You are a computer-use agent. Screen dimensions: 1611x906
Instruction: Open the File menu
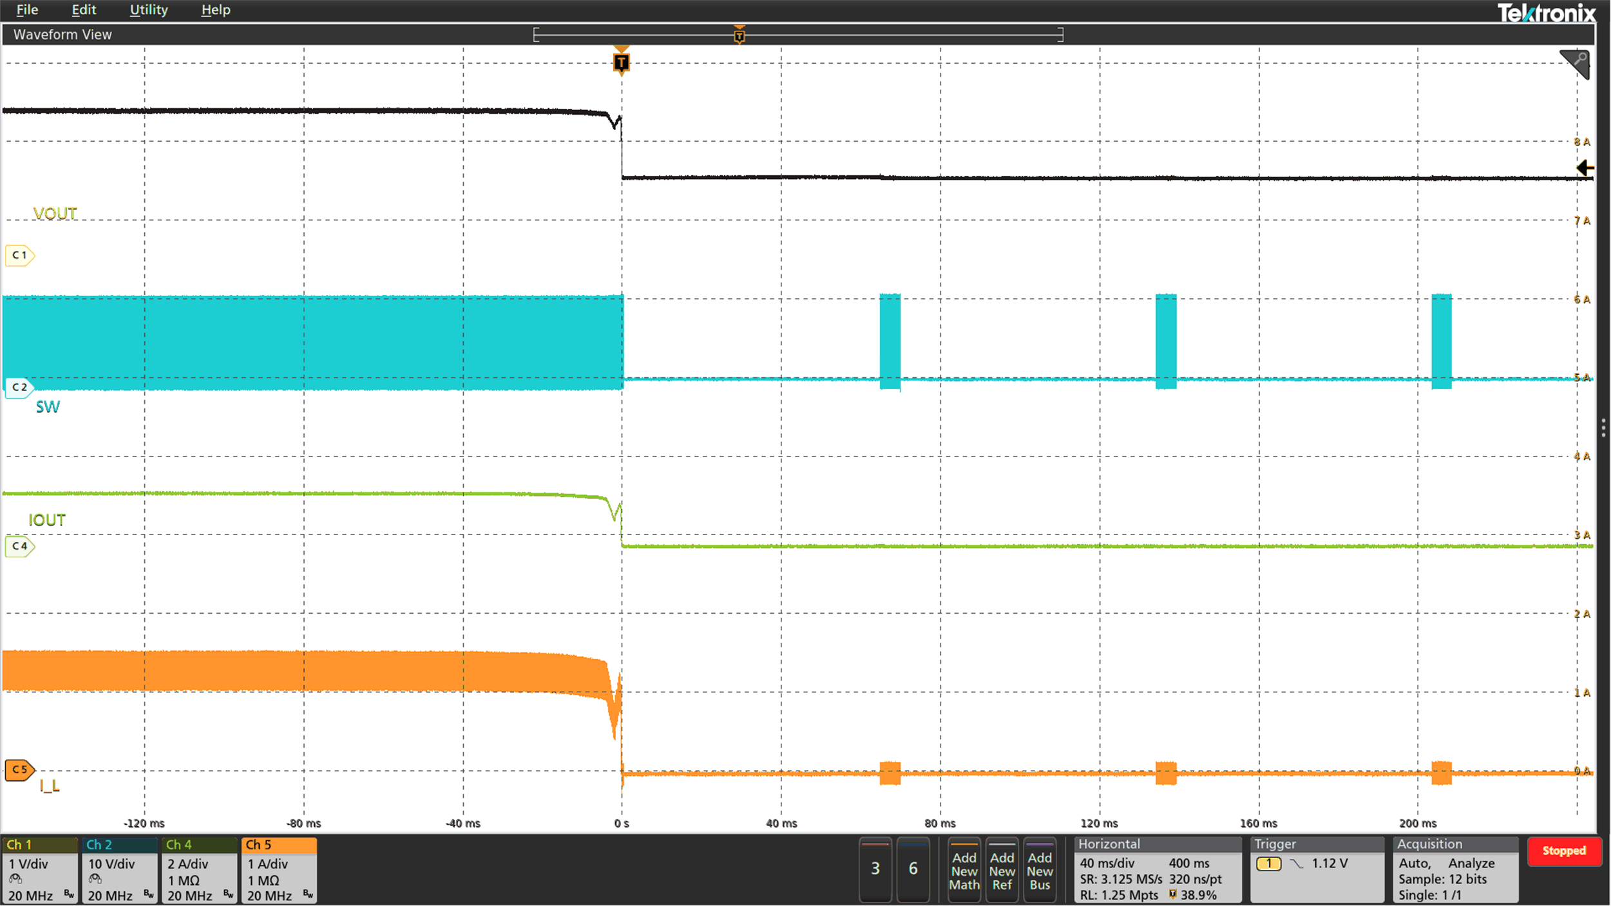[x=27, y=10]
